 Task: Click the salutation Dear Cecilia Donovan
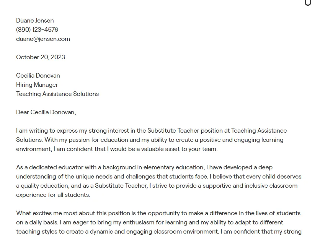(46, 112)
